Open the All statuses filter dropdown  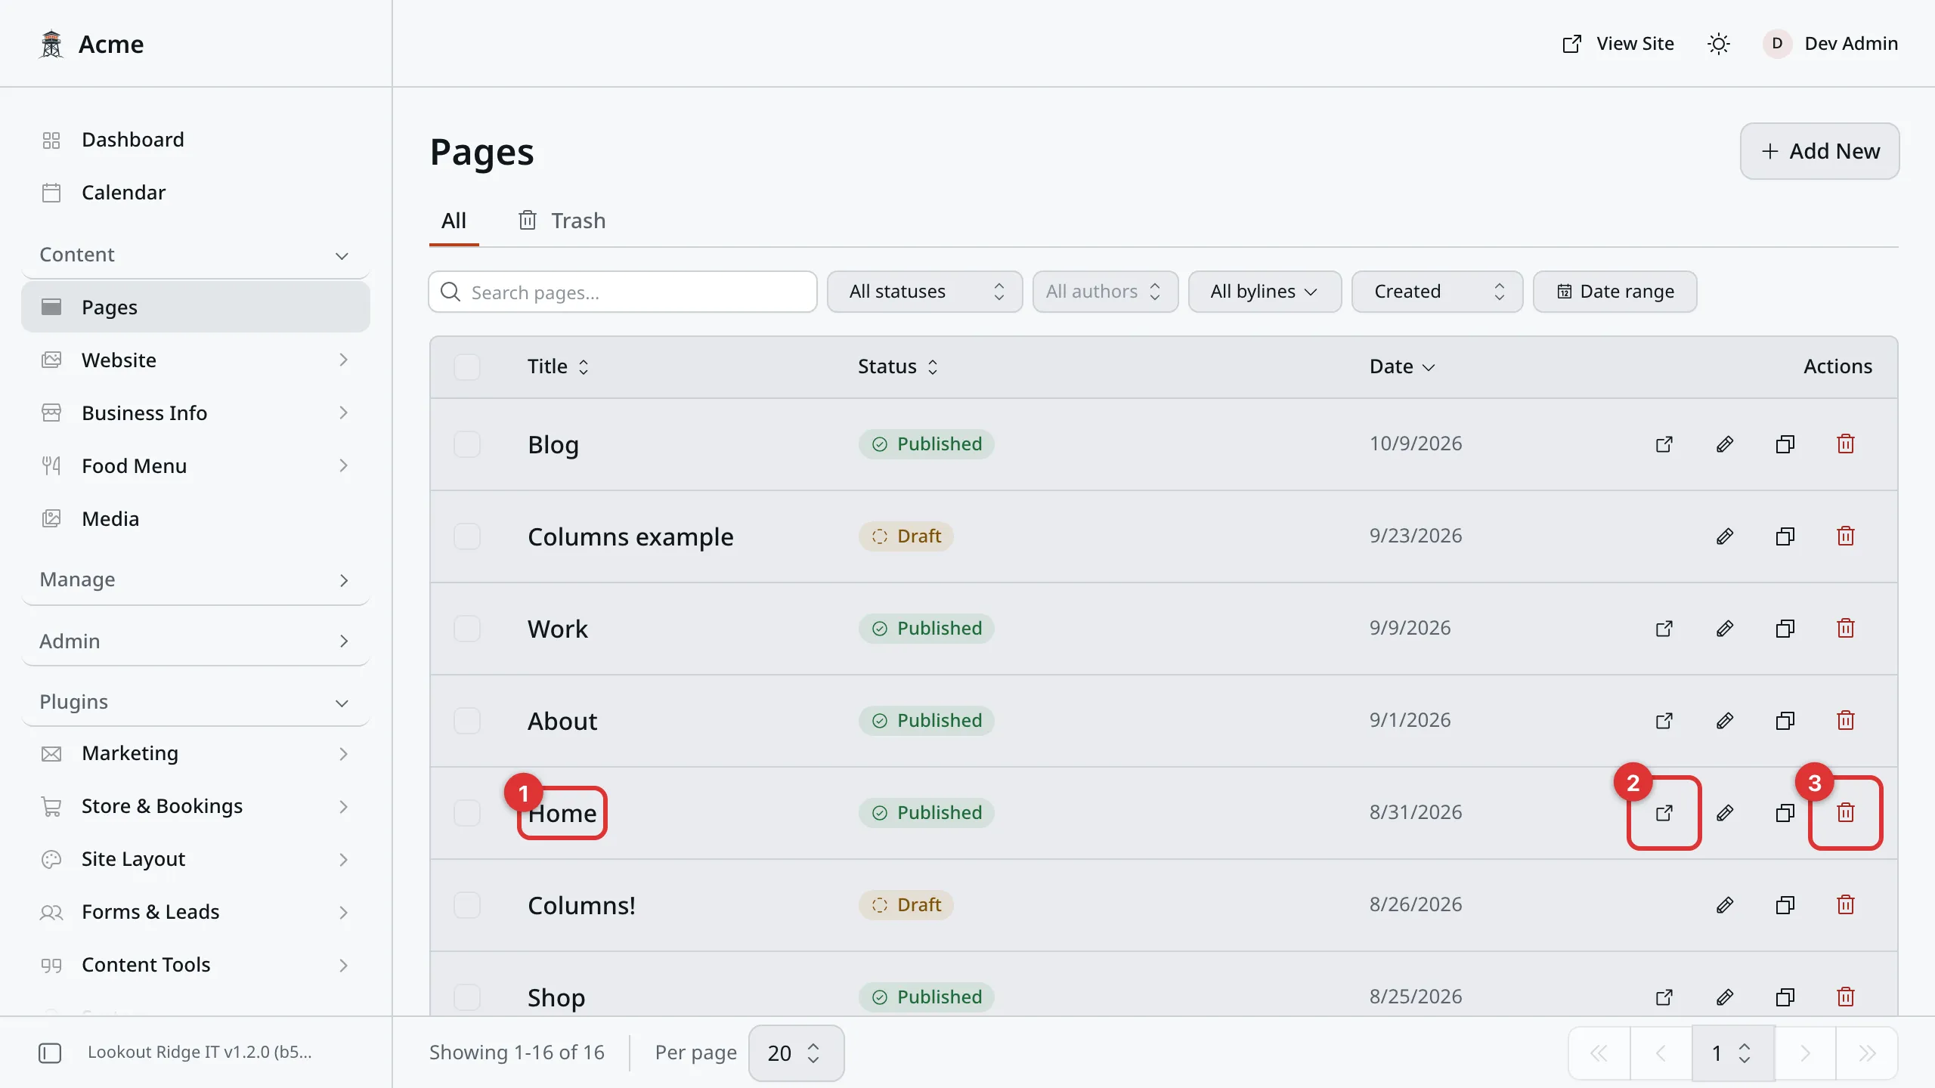coord(924,292)
